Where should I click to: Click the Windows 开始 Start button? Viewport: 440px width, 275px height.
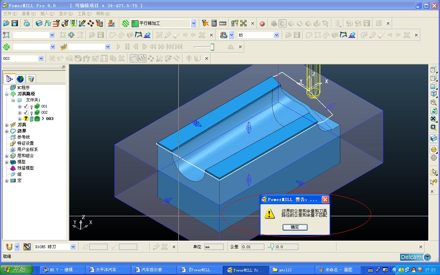[17, 270]
